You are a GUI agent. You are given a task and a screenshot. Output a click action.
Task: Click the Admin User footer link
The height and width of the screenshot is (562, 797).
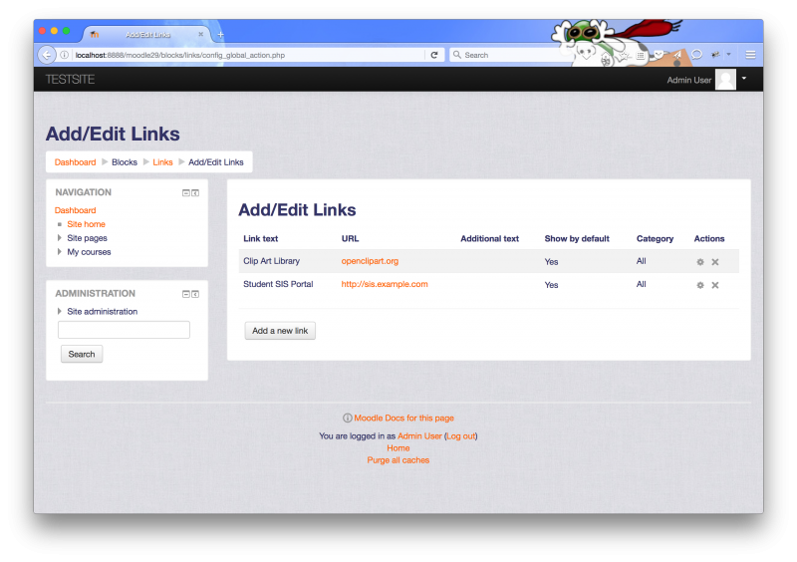point(419,435)
